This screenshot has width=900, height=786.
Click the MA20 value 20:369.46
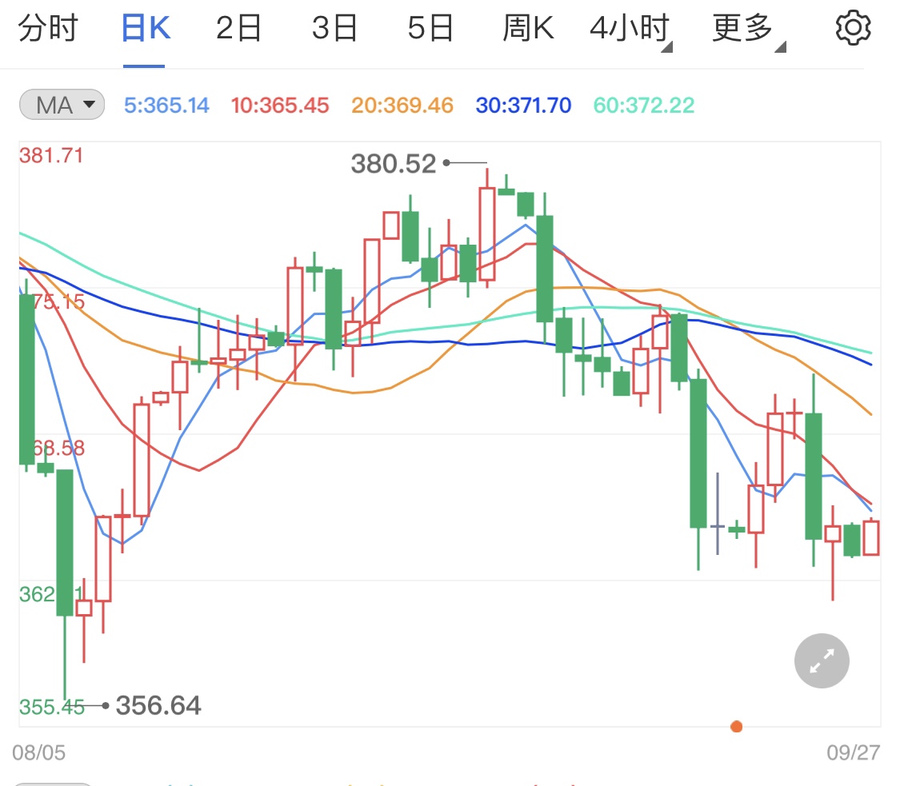402,105
